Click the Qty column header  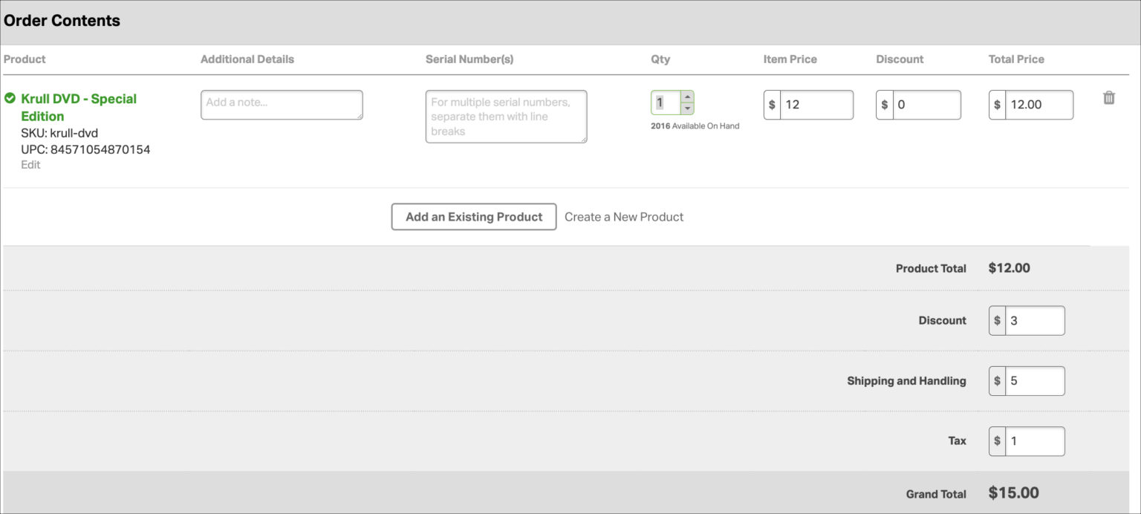[660, 59]
